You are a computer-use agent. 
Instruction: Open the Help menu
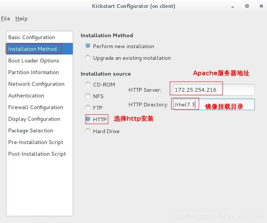(x=21, y=18)
